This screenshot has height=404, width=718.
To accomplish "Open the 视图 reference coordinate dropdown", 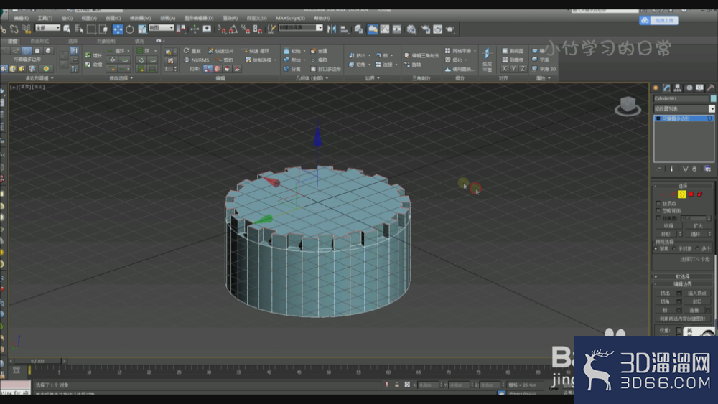I will click(x=161, y=28).
